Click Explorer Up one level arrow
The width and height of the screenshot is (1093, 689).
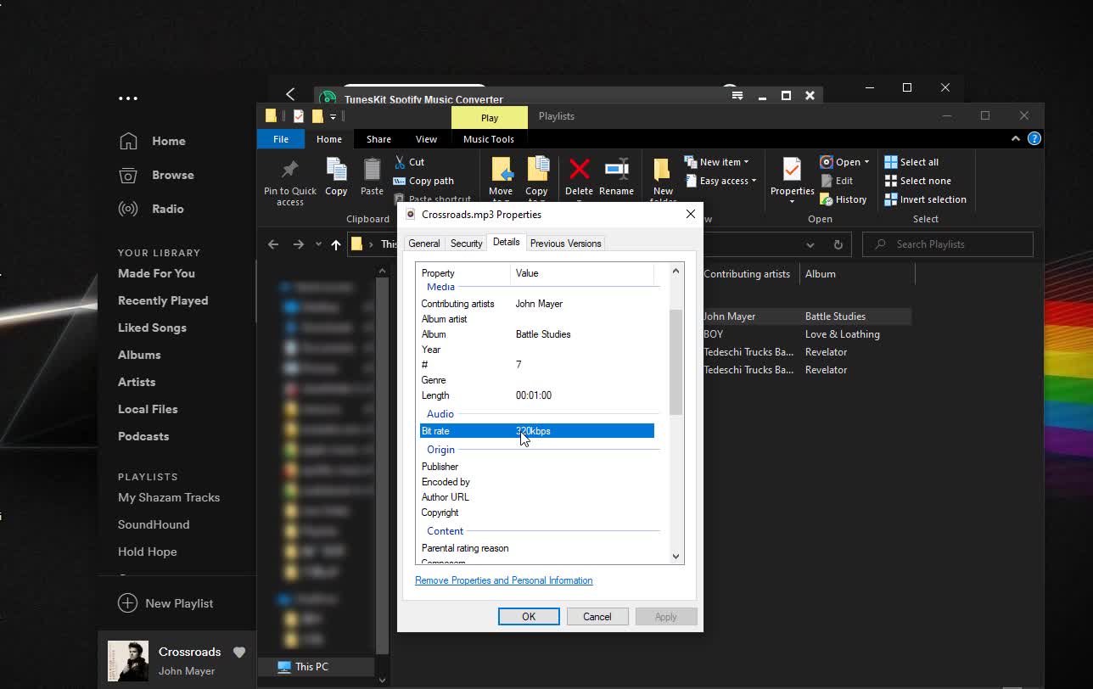tap(336, 244)
